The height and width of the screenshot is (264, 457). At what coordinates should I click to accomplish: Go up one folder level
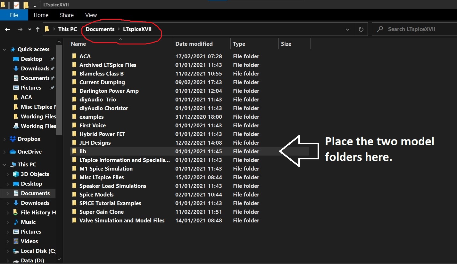click(x=38, y=29)
